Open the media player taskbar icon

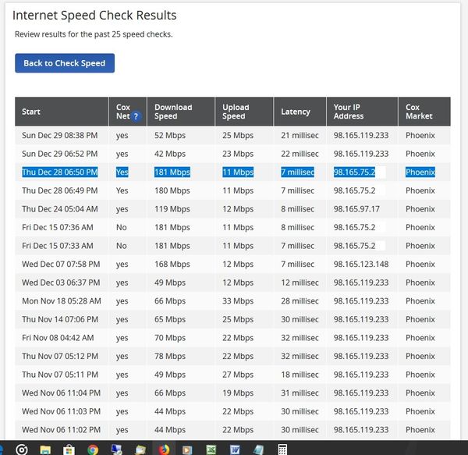[187, 450]
